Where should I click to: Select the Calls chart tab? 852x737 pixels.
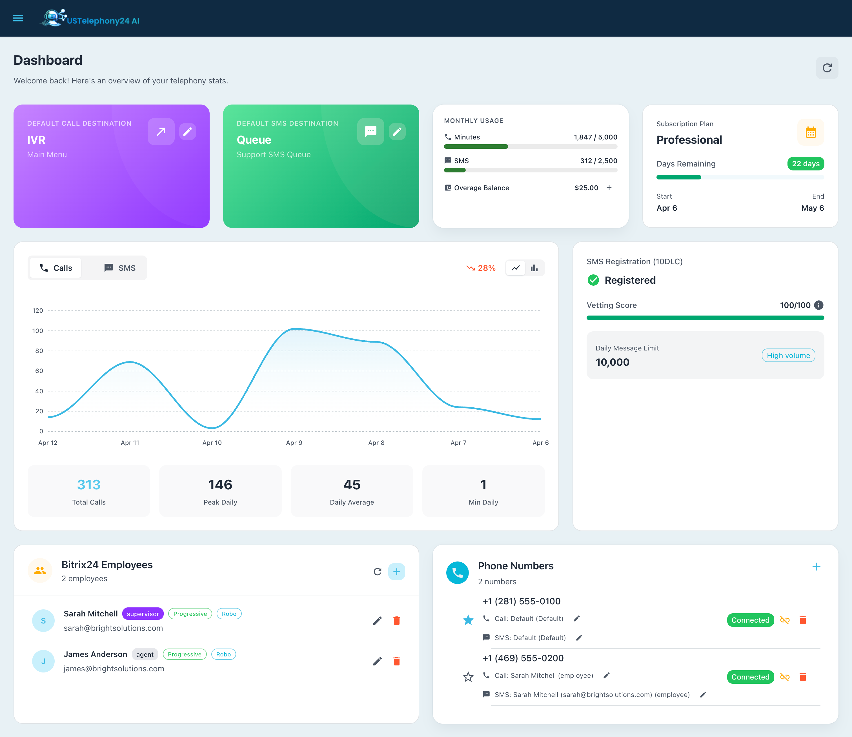[x=56, y=268]
